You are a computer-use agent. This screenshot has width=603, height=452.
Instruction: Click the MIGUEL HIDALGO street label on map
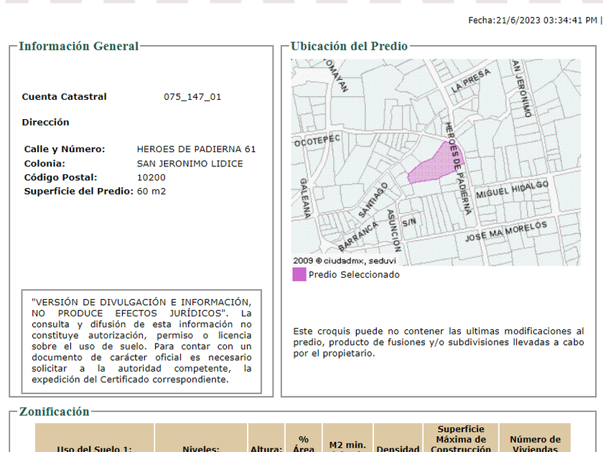(x=512, y=189)
